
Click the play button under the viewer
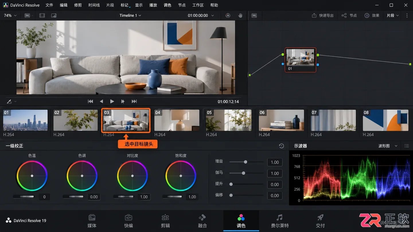point(112,101)
